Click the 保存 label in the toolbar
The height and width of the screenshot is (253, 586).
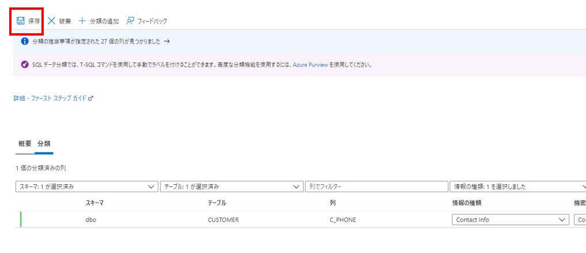coord(34,21)
